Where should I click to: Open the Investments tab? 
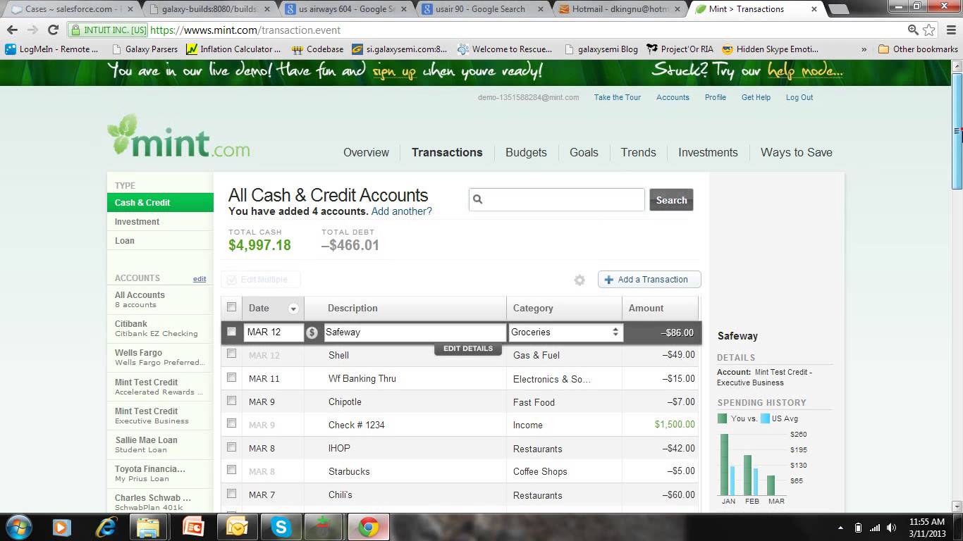tap(708, 152)
